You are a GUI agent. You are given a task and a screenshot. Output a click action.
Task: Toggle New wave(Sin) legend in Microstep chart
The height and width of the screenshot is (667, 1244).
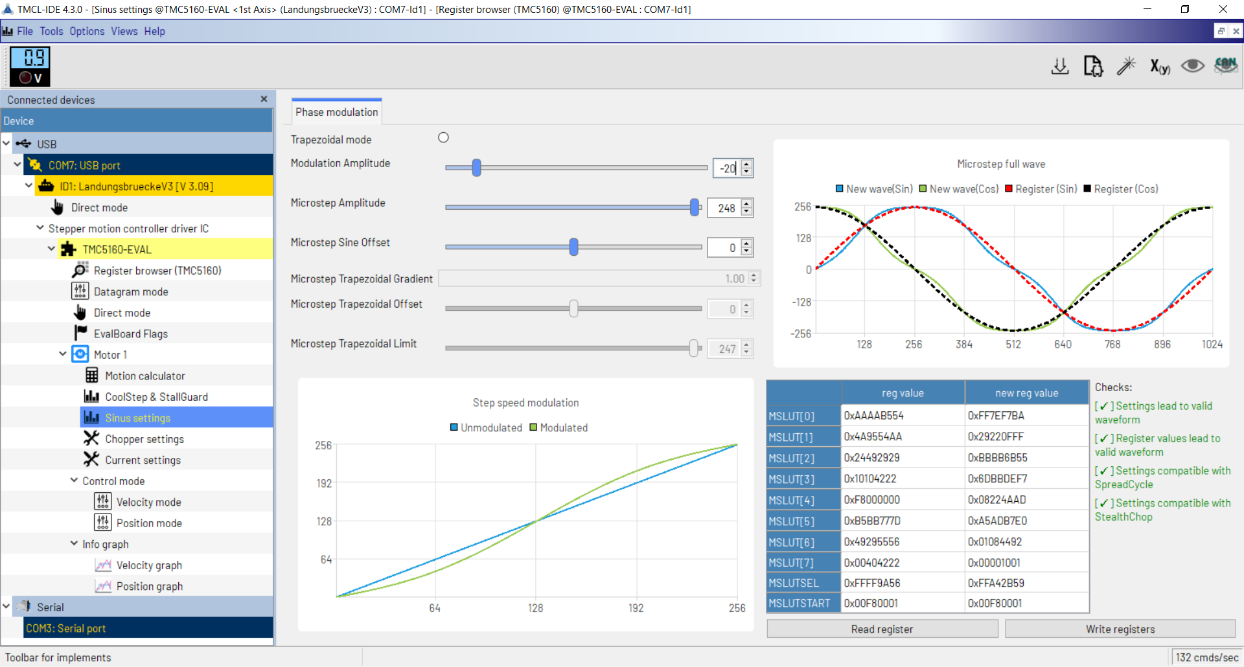point(874,189)
